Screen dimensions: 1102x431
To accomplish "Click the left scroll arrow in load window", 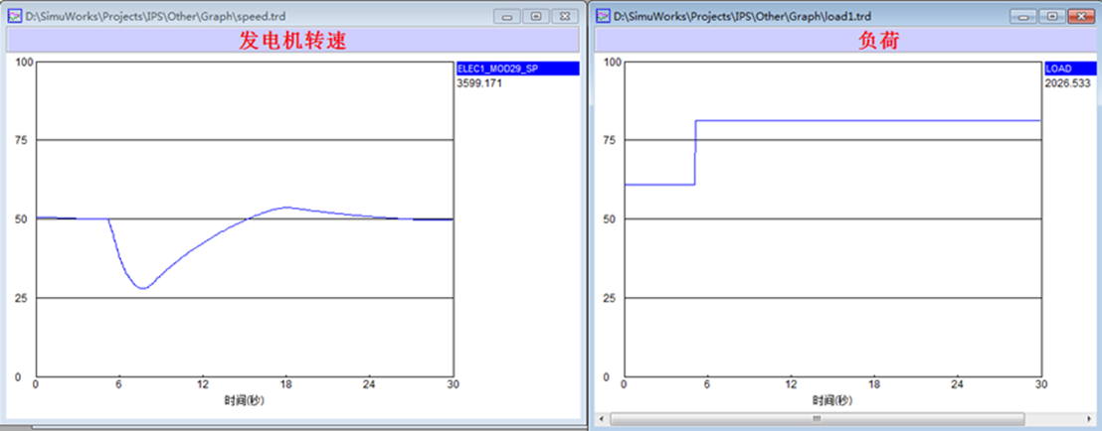I will [600, 420].
